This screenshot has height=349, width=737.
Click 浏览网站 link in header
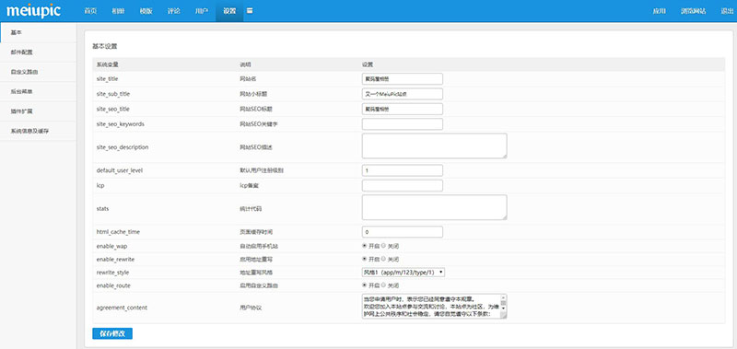click(x=694, y=11)
